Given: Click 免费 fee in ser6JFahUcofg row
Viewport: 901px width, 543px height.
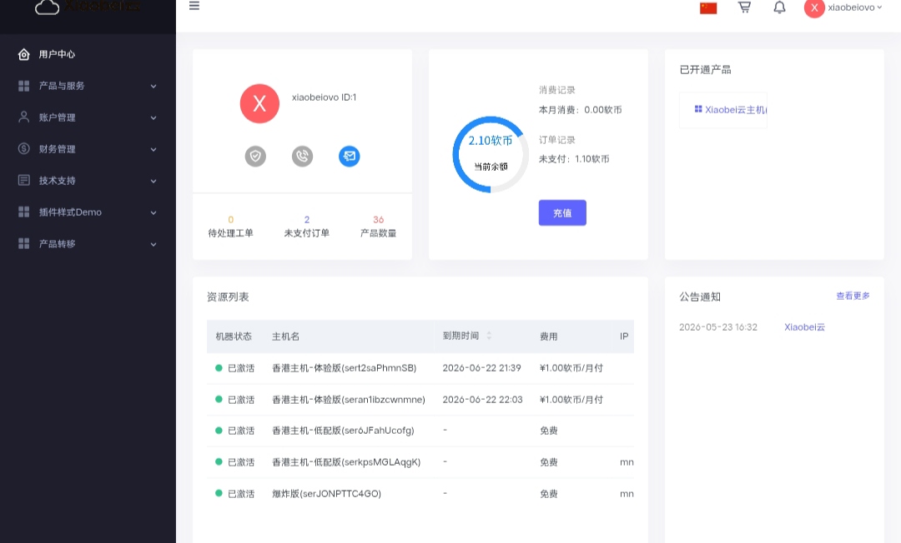Looking at the screenshot, I should point(549,431).
